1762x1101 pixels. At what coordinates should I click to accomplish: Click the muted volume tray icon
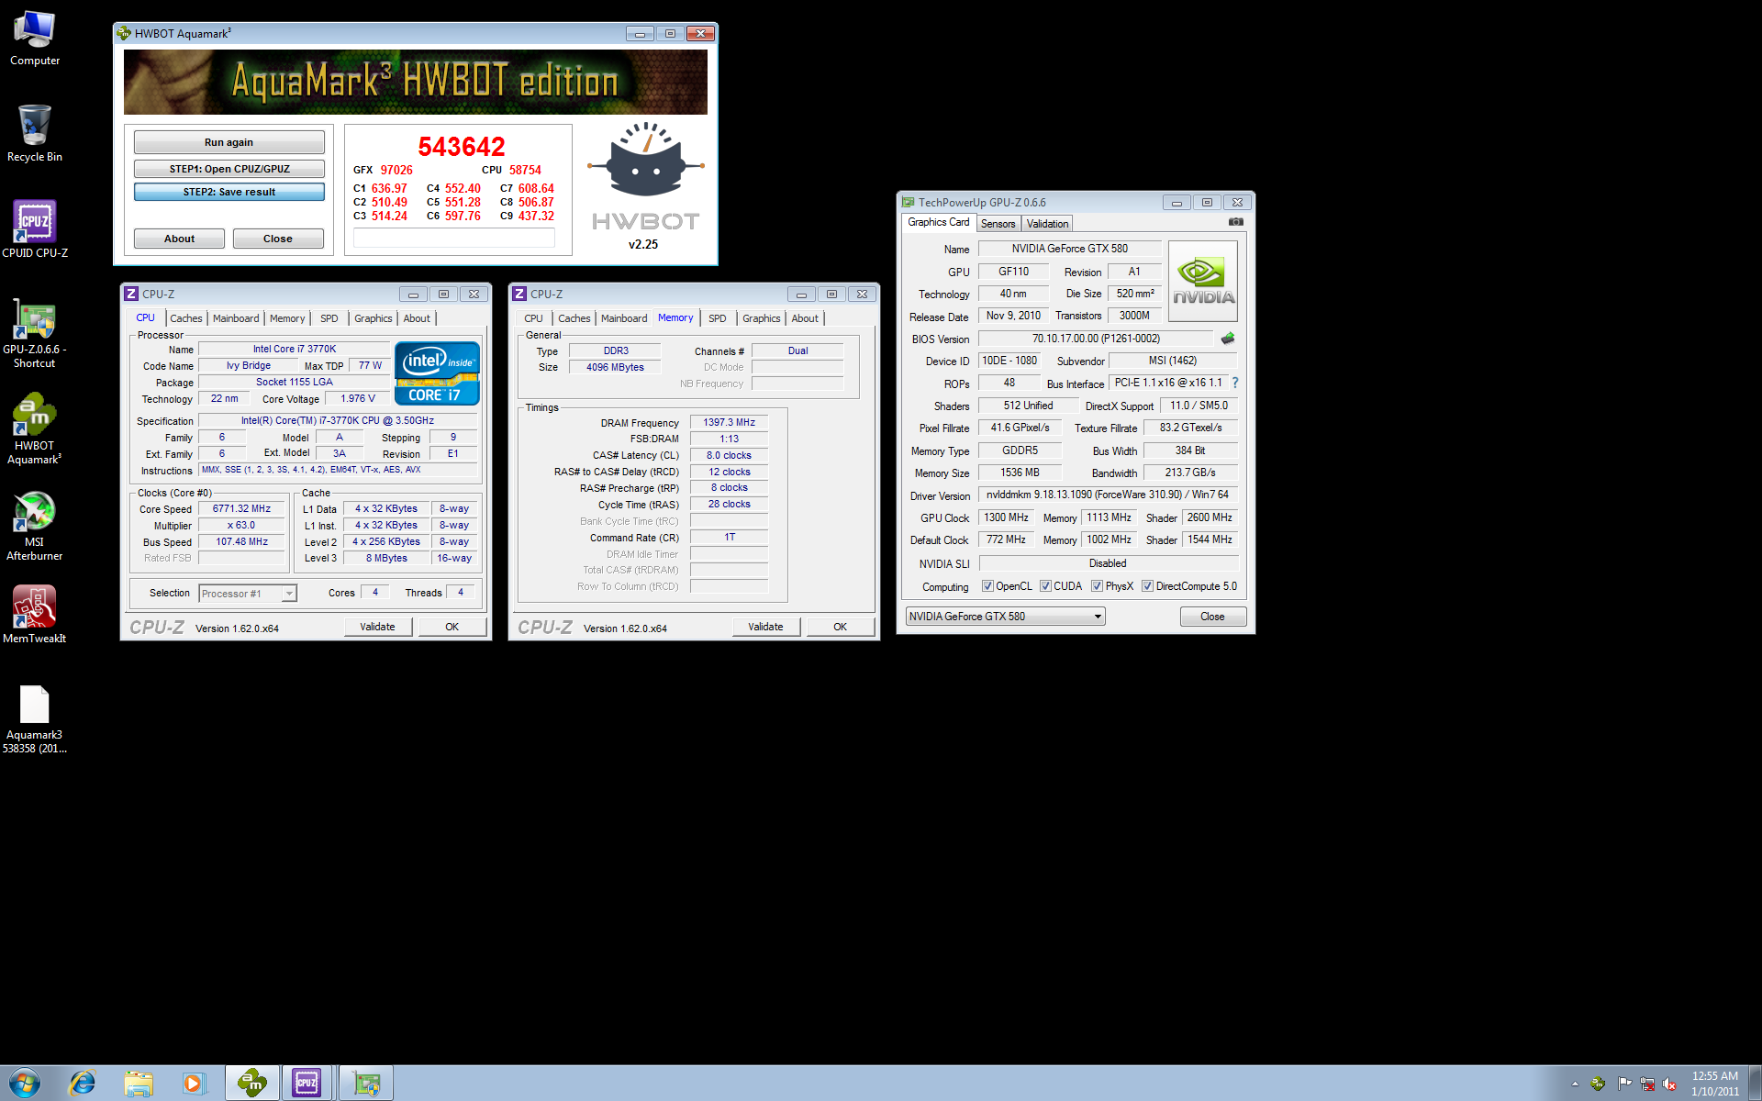tap(1670, 1084)
